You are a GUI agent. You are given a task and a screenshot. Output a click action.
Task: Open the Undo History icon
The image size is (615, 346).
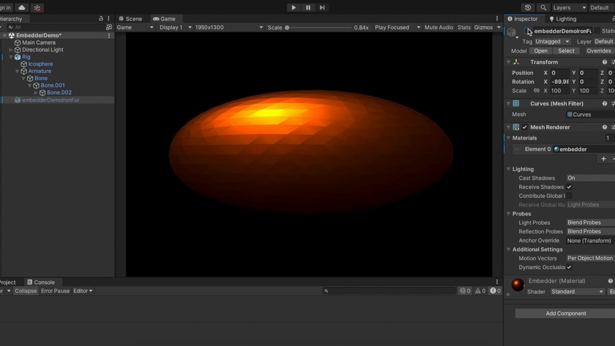pos(528,8)
